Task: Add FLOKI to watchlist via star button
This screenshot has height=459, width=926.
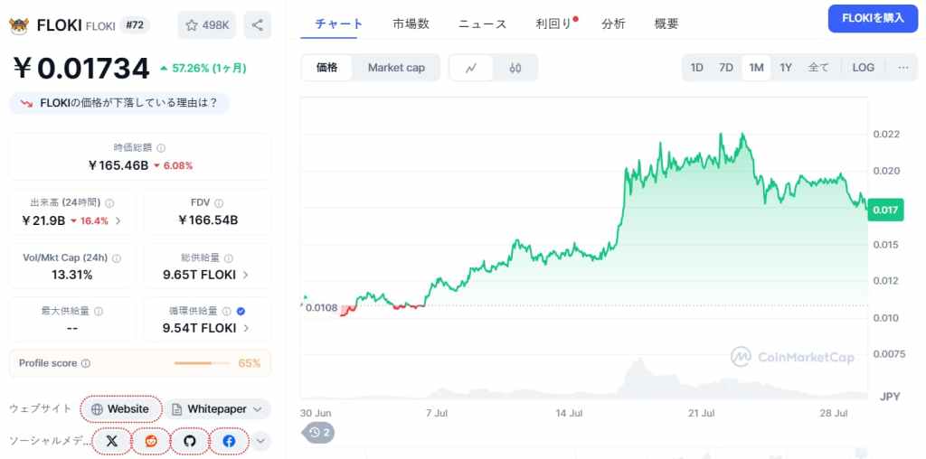Action: [x=207, y=24]
